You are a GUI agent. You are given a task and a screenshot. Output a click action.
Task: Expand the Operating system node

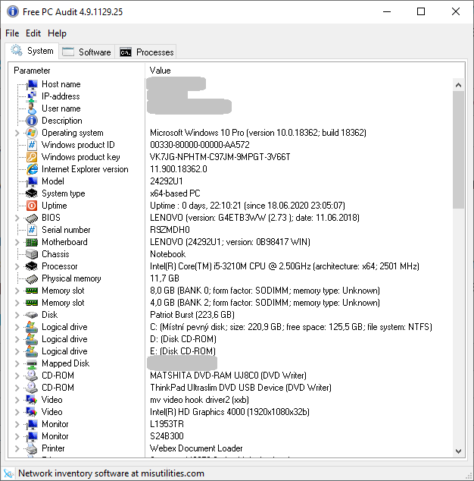(17, 133)
